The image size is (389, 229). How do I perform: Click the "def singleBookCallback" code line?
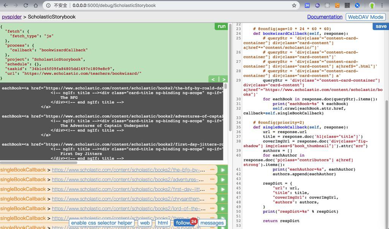click(x=300, y=127)
